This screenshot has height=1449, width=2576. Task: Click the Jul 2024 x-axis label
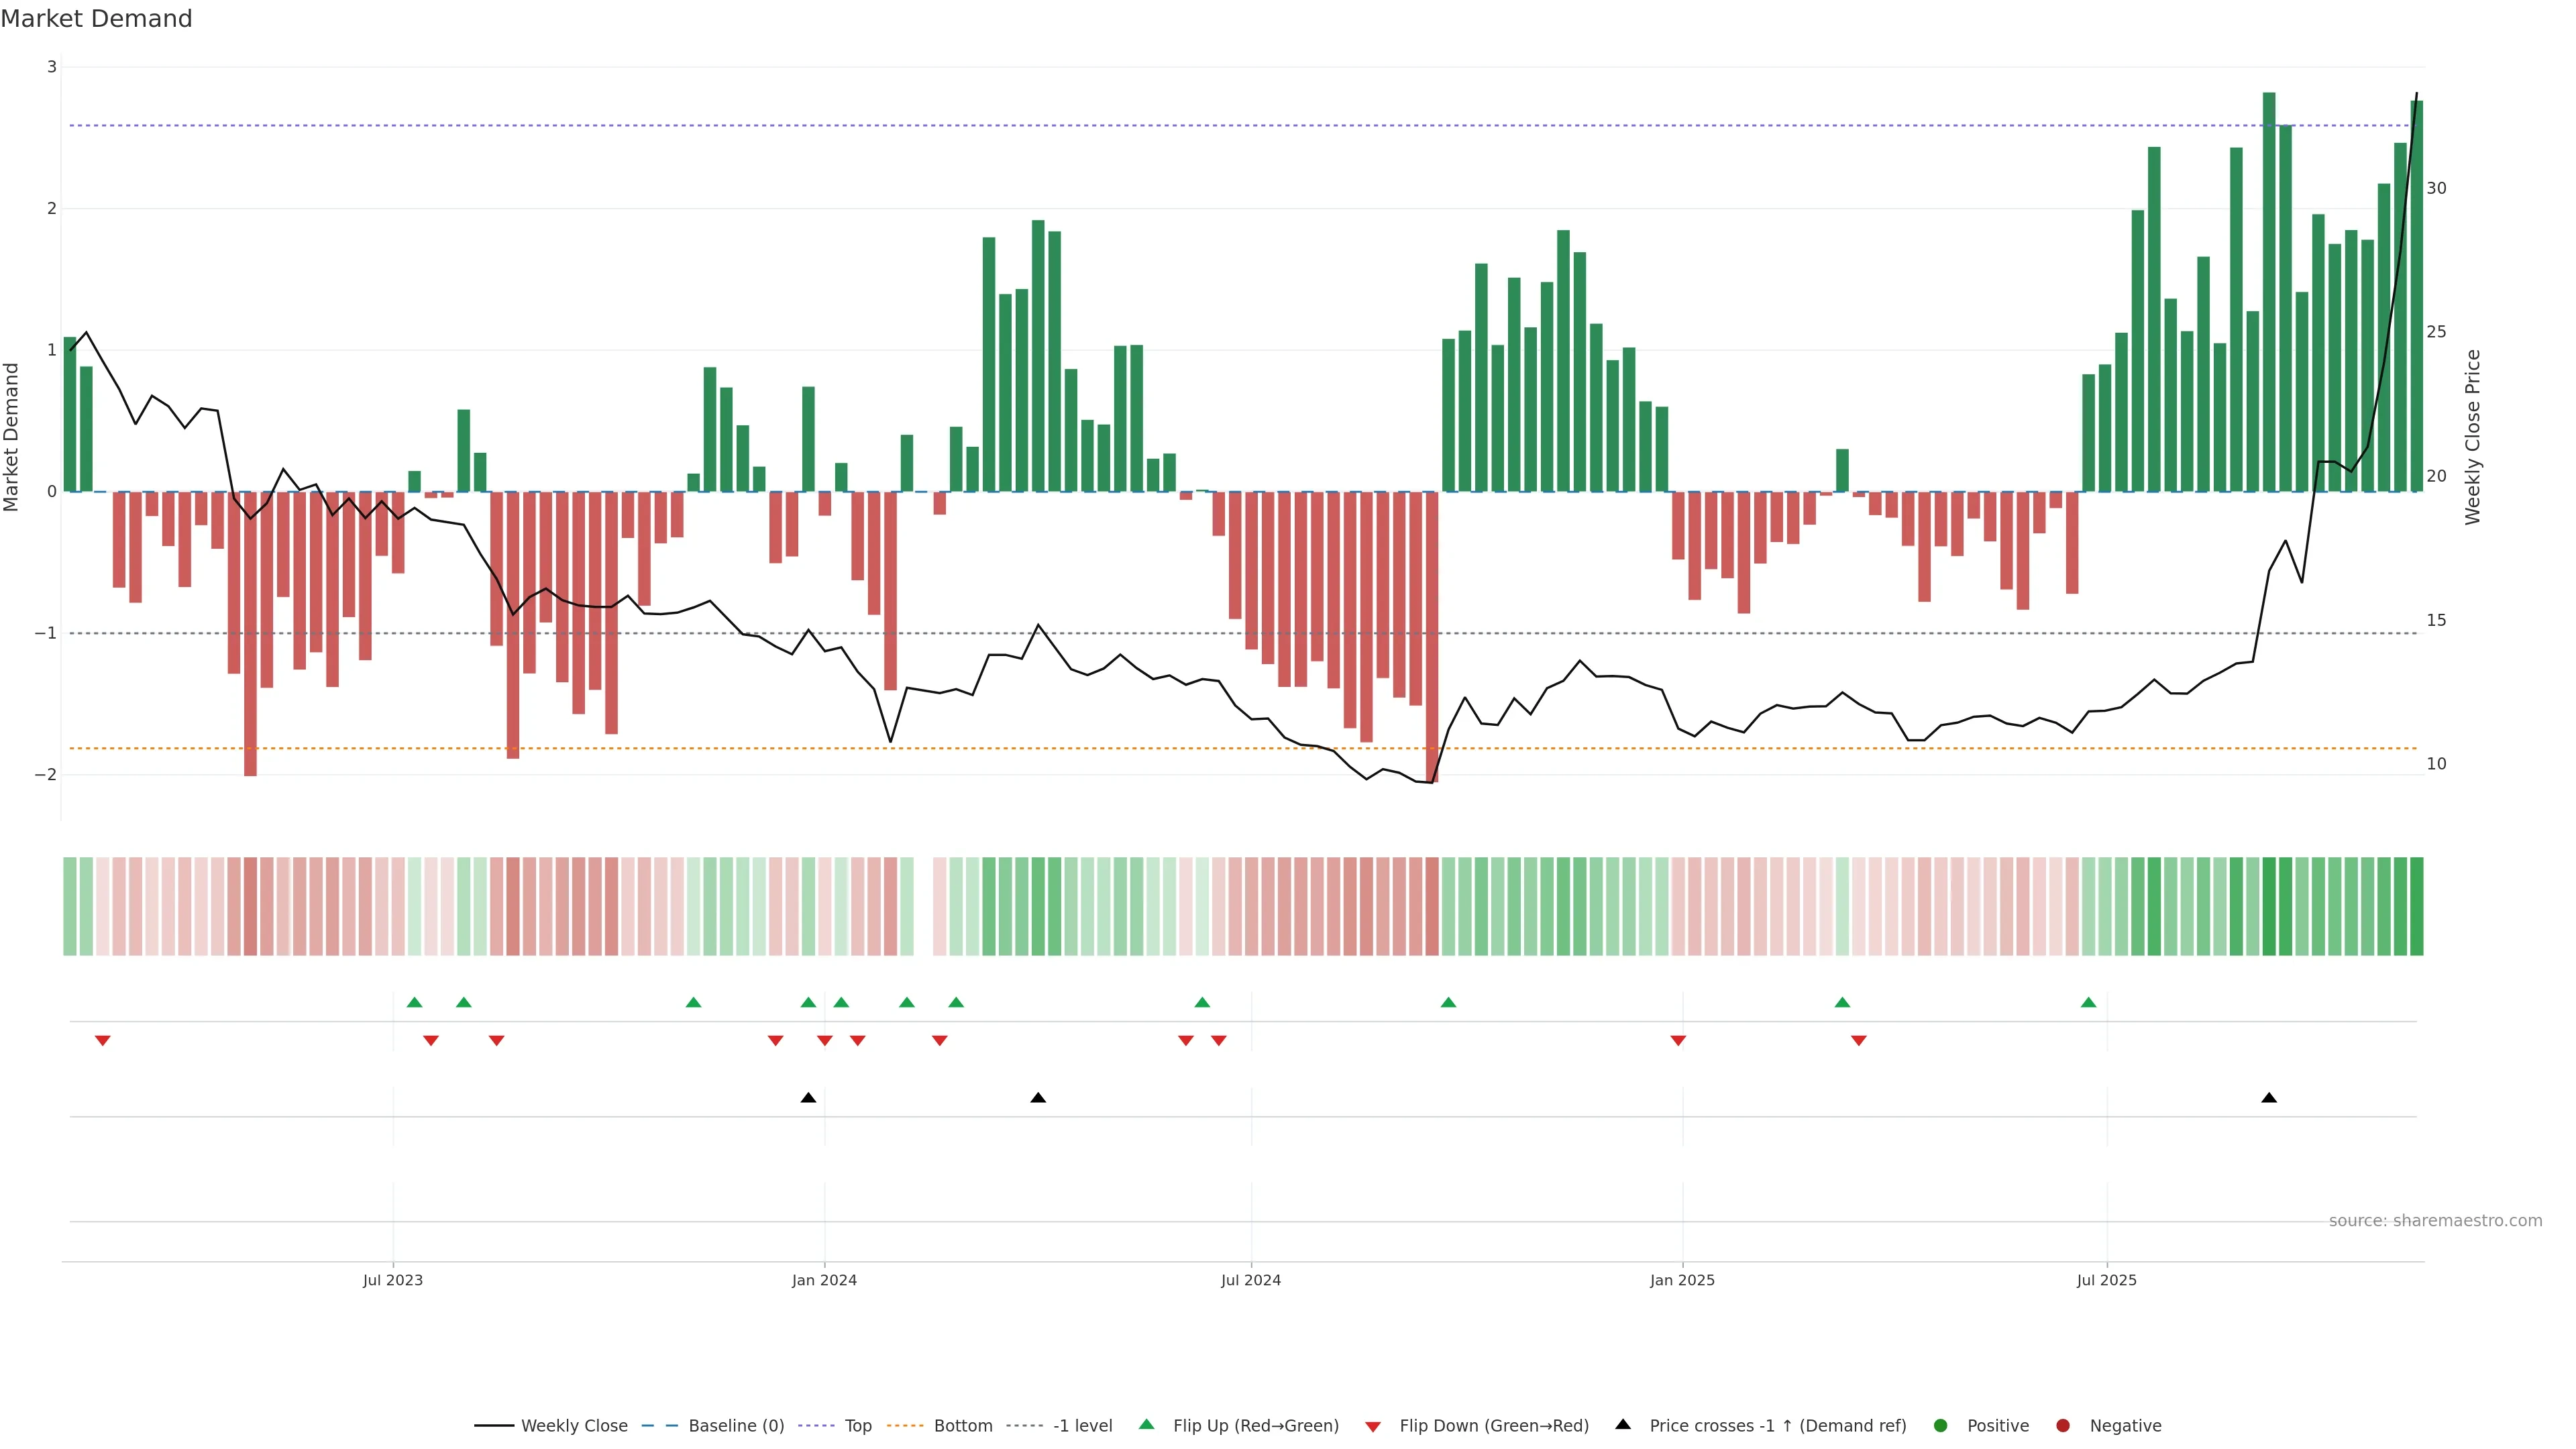1251,1280
